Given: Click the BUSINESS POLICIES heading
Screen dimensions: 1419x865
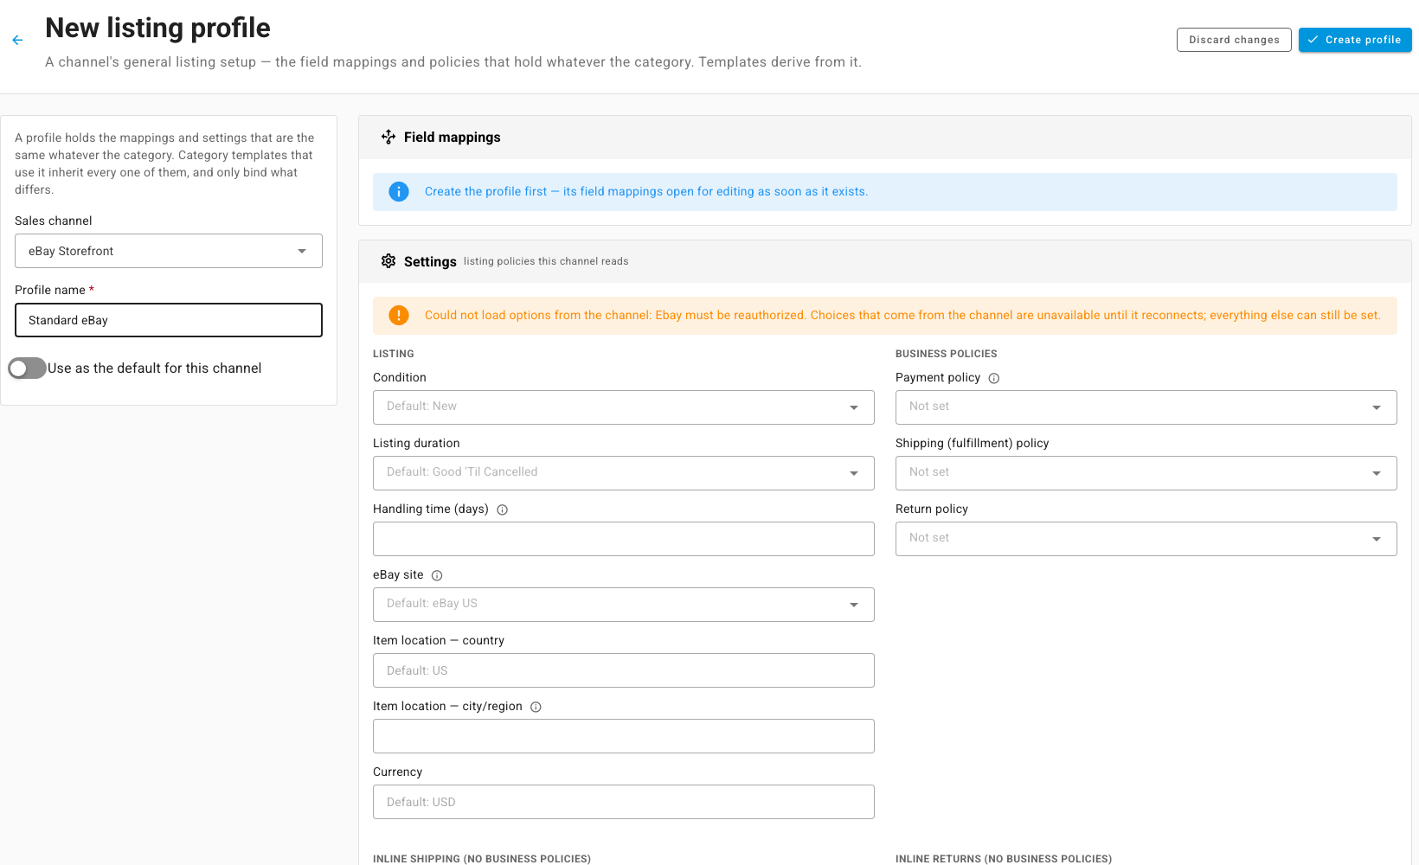Looking at the screenshot, I should pyautogui.click(x=947, y=354).
